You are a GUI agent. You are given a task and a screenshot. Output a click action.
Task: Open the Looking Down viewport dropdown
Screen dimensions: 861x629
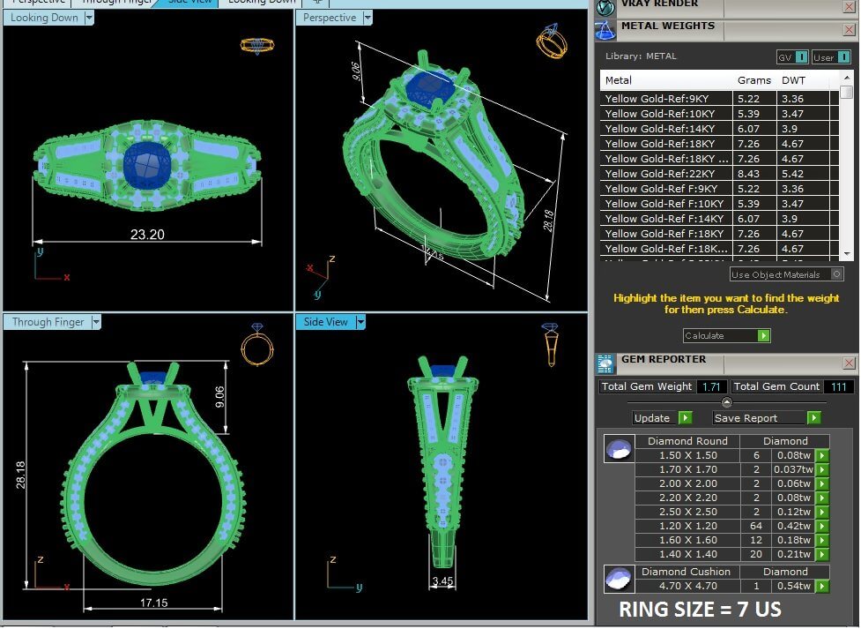tap(89, 18)
